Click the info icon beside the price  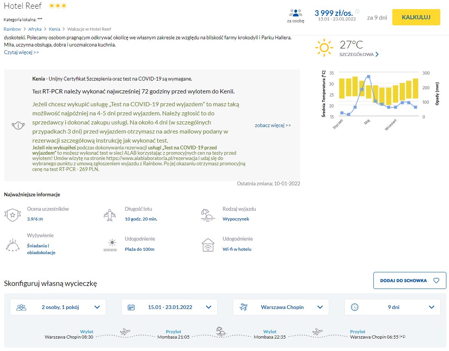[358, 11]
